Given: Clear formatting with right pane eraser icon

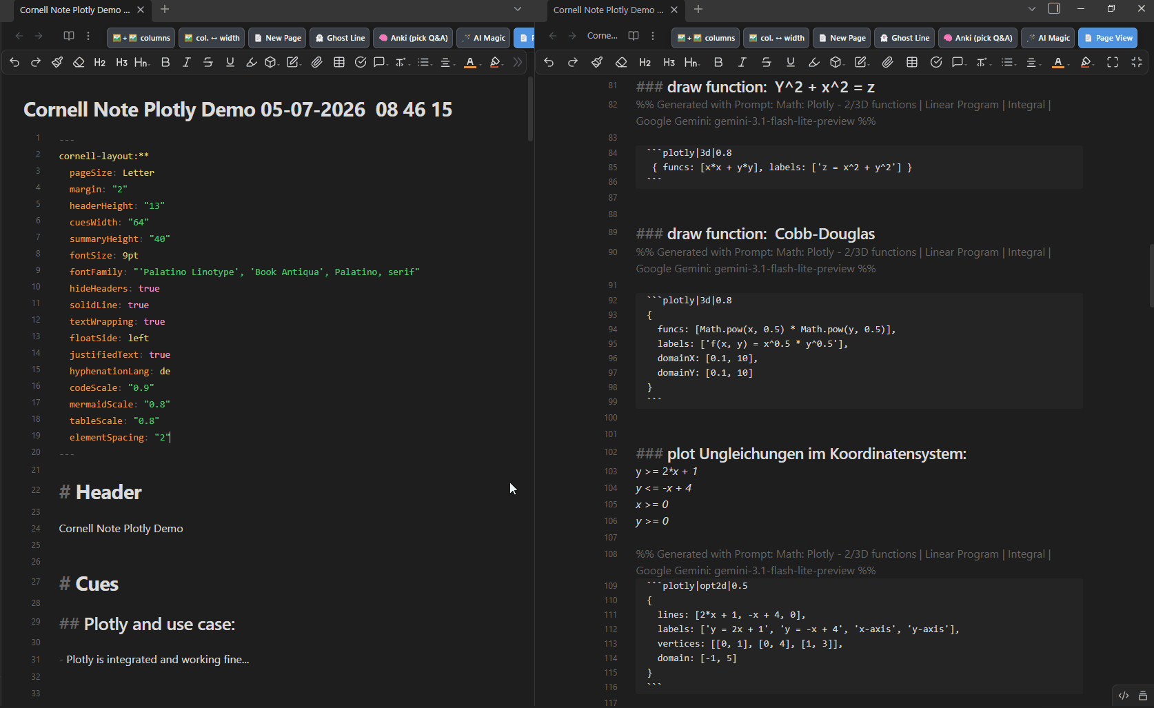Looking at the screenshot, I should point(621,63).
